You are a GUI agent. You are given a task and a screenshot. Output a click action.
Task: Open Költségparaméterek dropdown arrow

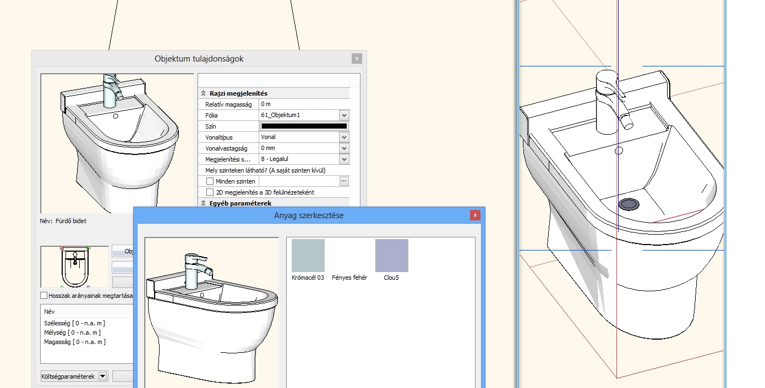pyautogui.click(x=102, y=376)
